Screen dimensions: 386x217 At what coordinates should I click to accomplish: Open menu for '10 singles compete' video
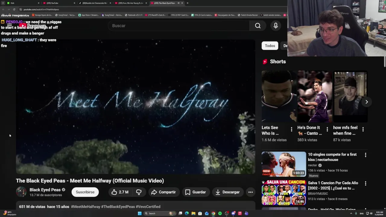pos(365,155)
